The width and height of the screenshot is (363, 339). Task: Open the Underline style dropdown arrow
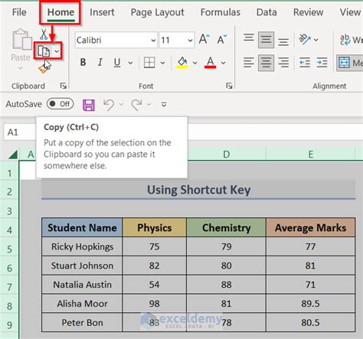pyautogui.click(x=130, y=63)
